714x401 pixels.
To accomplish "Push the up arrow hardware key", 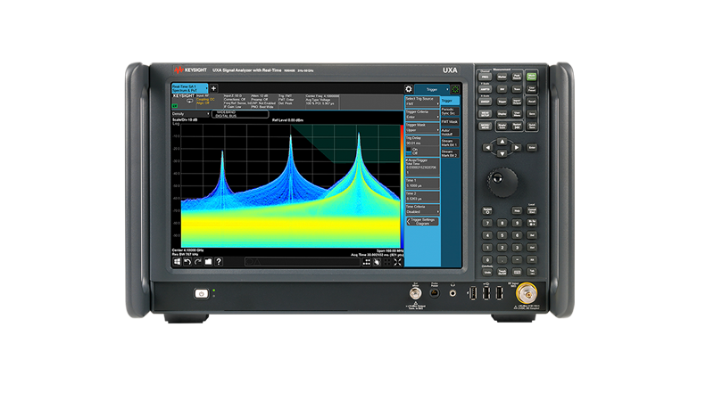I will (x=502, y=142).
